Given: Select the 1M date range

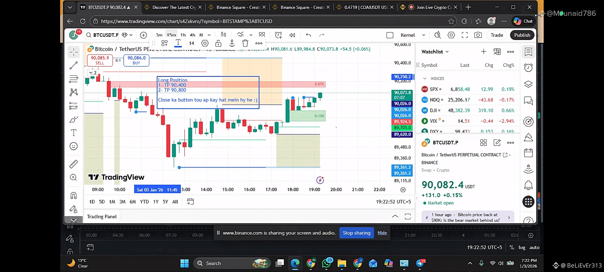Looking at the screenshot, I should (x=112, y=202).
